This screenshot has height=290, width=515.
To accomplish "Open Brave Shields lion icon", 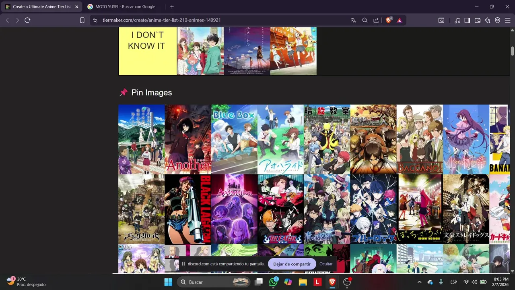I will 389,20.
